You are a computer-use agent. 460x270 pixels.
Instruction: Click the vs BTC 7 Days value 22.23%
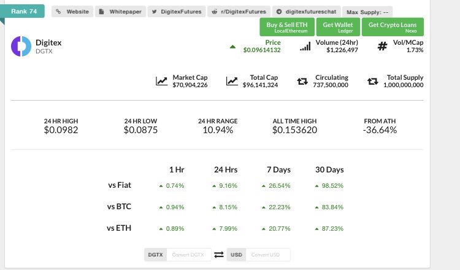[x=280, y=207]
